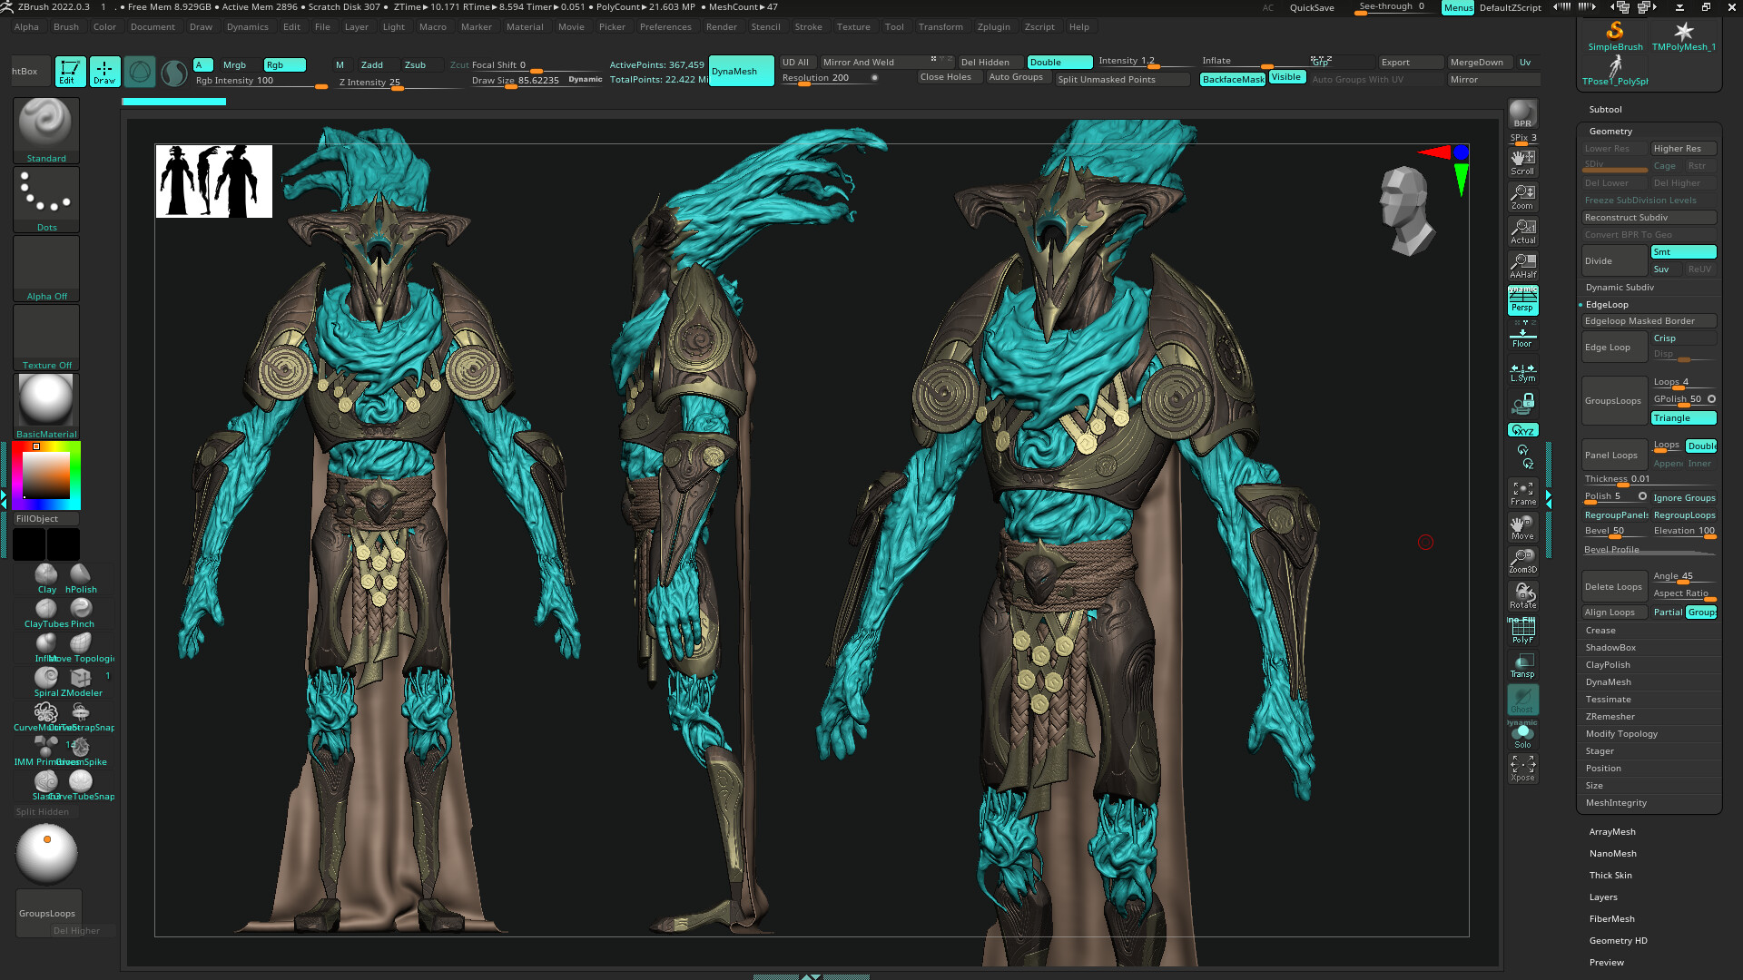The image size is (1743, 980).
Task: Click the Transp transparency icon
Action: coord(1522,665)
